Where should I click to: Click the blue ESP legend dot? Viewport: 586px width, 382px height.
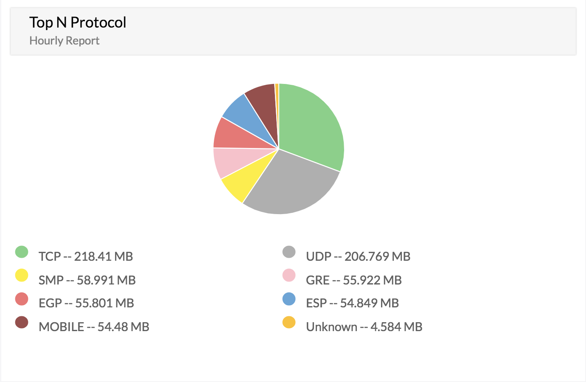coord(289,299)
